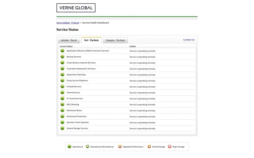Click 'Service is operating normally' for Multicloud Demo
The height and width of the screenshot is (158, 254).
pos(142,110)
